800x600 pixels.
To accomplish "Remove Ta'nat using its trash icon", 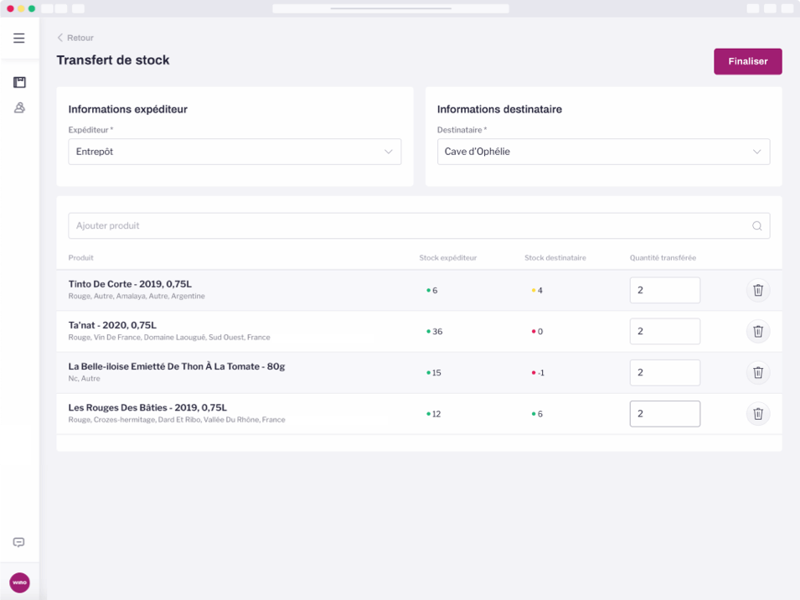I will pyautogui.click(x=757, y=331).
